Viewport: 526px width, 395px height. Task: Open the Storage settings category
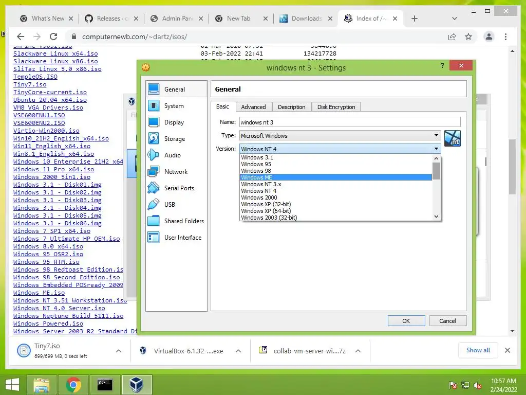coord(177,139)
